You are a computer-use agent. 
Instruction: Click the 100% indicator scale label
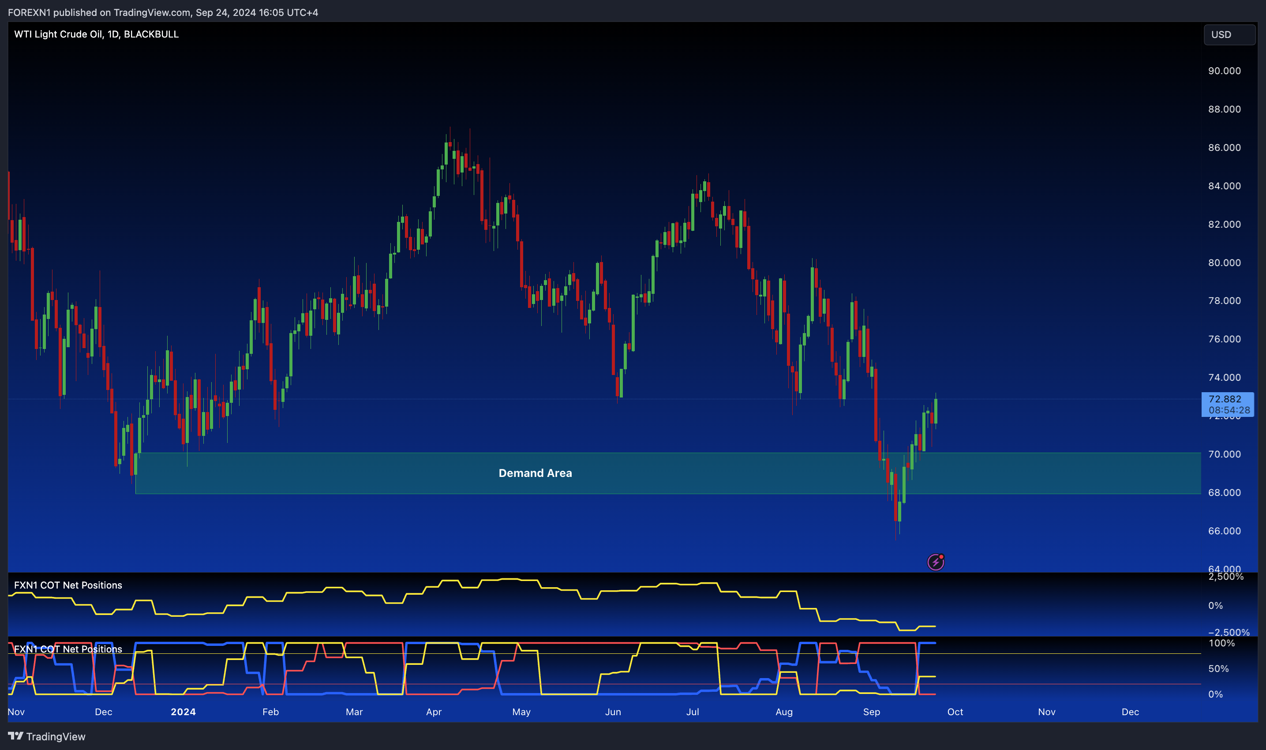coord(1221,643)
